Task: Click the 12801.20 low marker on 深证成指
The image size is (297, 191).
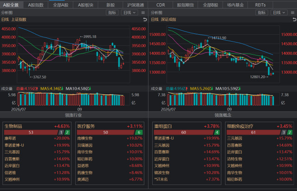Action: tap(259, 77)
